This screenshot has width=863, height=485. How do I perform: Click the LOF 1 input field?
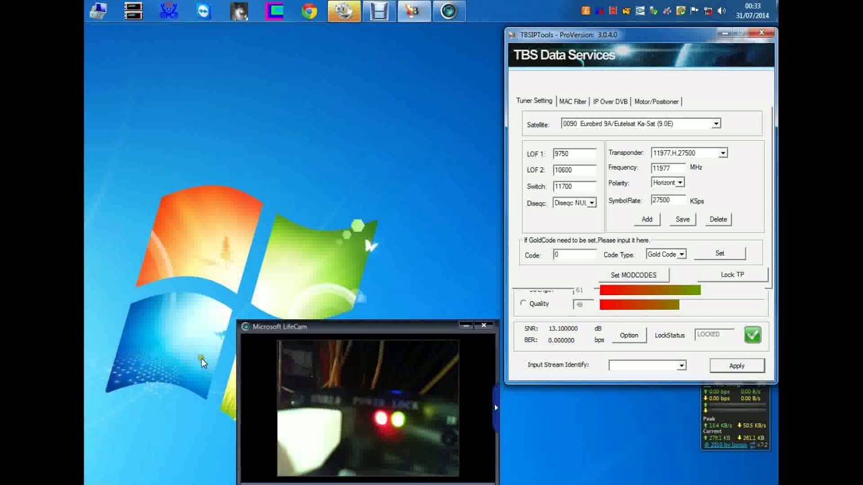click(574, 154)
